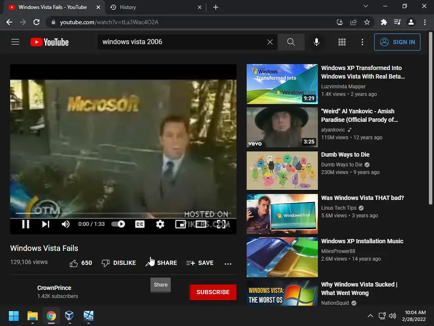This screenshot has width=434, height=326.
Task: Visit Linus Tech Tips channel link
Action: pos(339,208)
